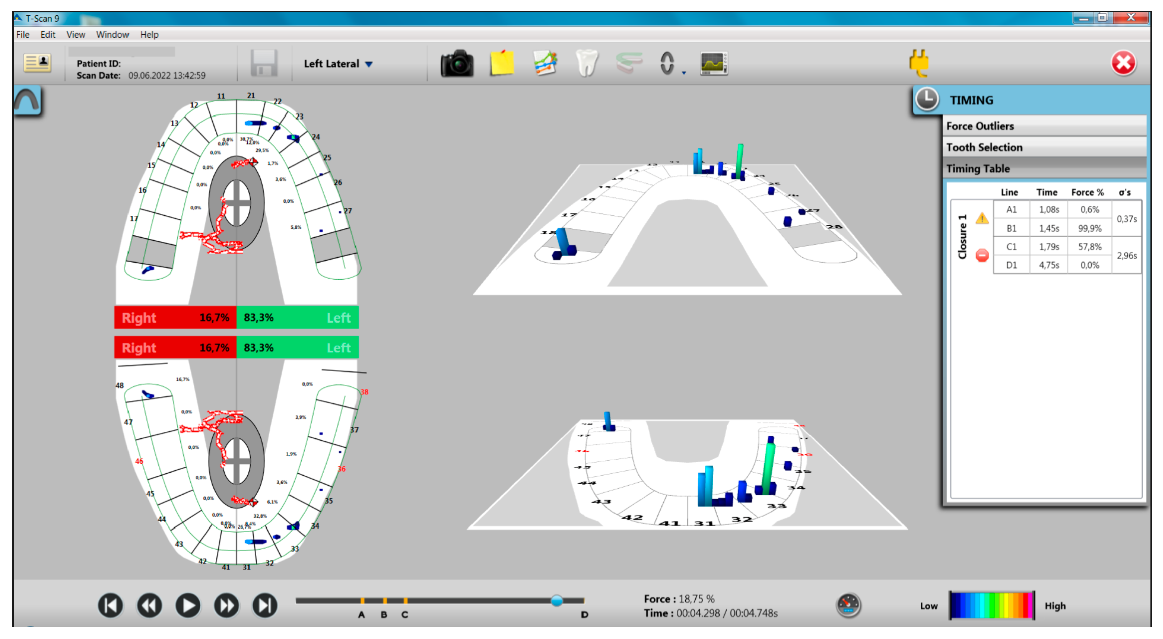Screen dimensions: 1163x639
Task: Open the patient record card icon
Action: 37,63
